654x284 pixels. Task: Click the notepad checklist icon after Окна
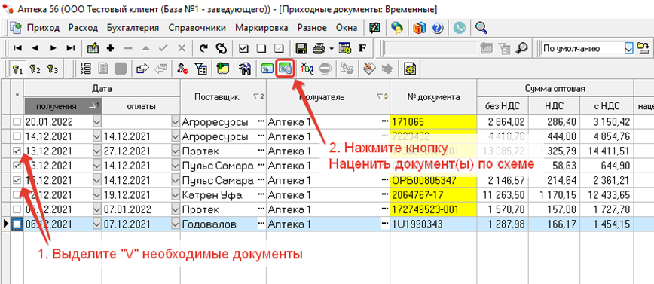pos(375,28)
